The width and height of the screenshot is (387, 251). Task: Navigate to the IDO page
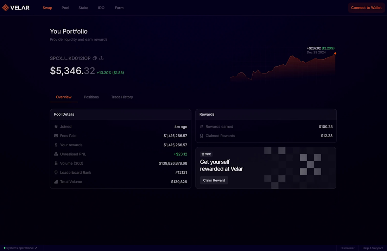(x=101, y=8)
